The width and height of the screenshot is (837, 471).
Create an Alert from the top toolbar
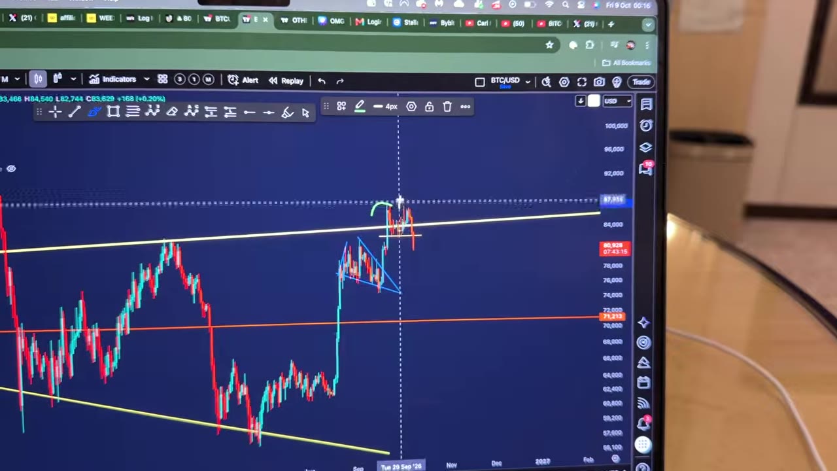[x=243, y=80]
